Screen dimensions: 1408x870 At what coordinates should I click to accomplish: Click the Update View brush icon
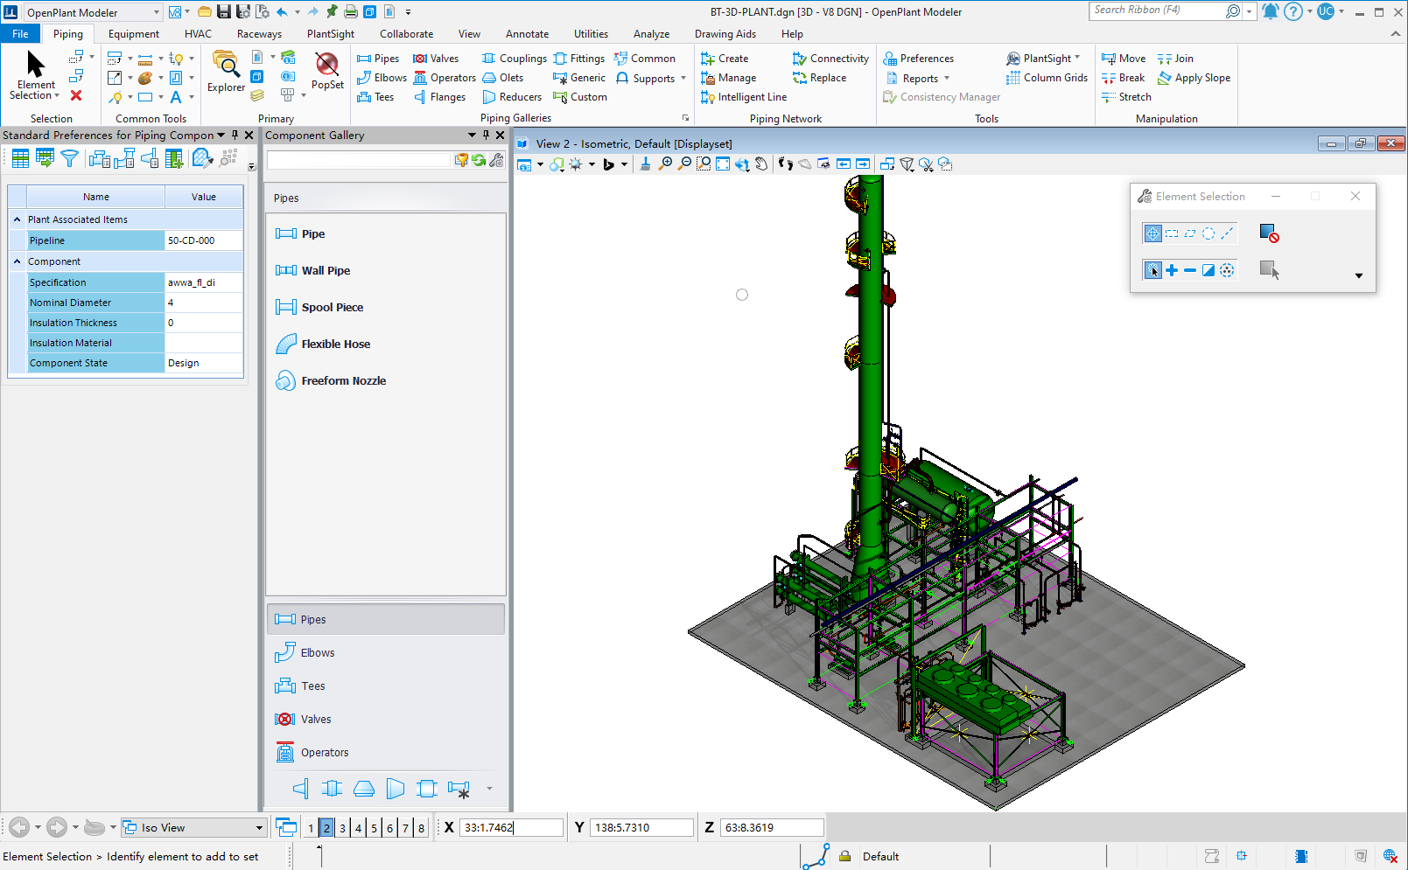click(646, 164)
